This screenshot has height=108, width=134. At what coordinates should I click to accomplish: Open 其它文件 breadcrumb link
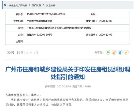click(x=51, y=5)
